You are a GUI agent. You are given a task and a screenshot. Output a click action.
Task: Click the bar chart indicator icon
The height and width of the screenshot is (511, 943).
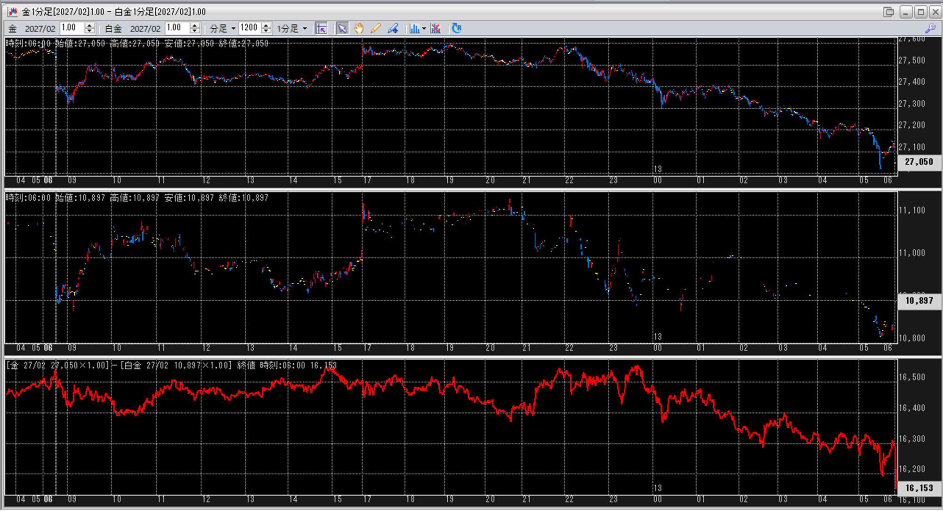414,28
